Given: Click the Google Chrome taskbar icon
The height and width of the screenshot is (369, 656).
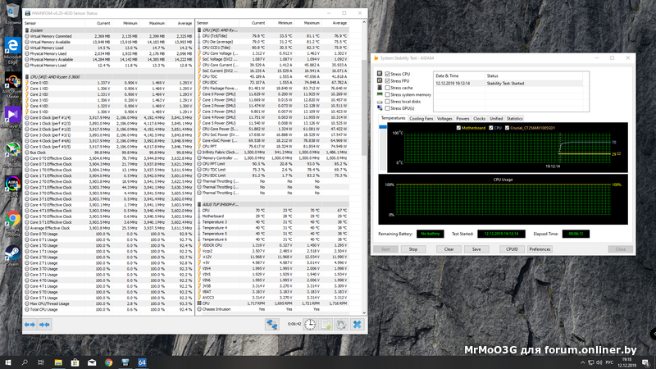Looking at the screenshot, I should (x=108, y=361).
